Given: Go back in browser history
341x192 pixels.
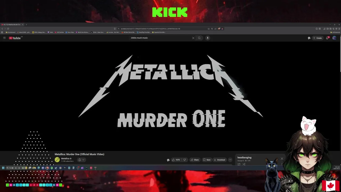Looking at the screenshot, I should pos(2,29).
